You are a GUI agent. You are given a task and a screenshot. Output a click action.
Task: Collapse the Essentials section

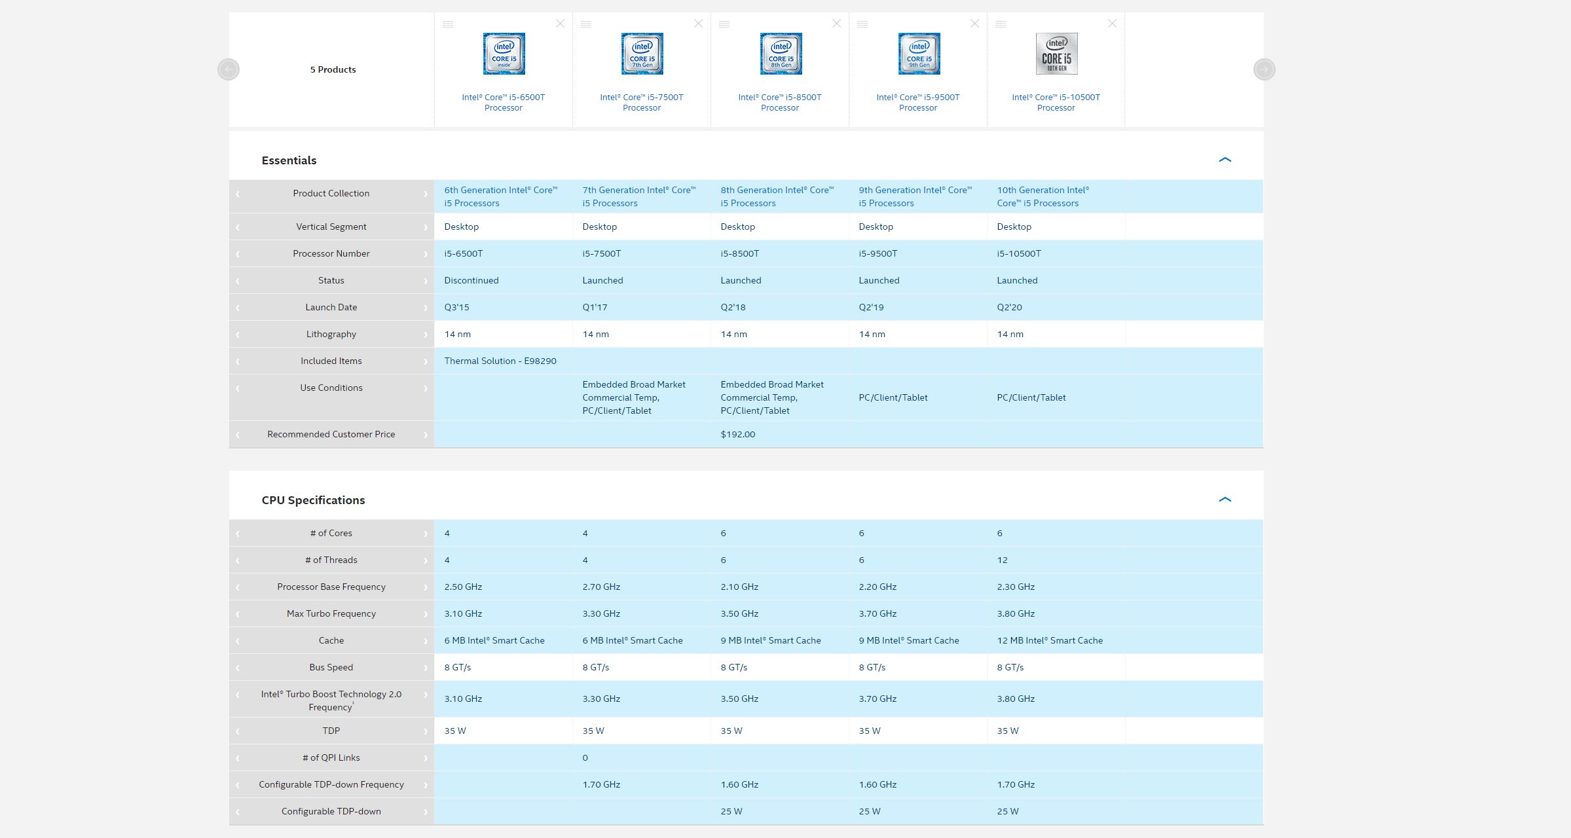tap(1225, 160)
